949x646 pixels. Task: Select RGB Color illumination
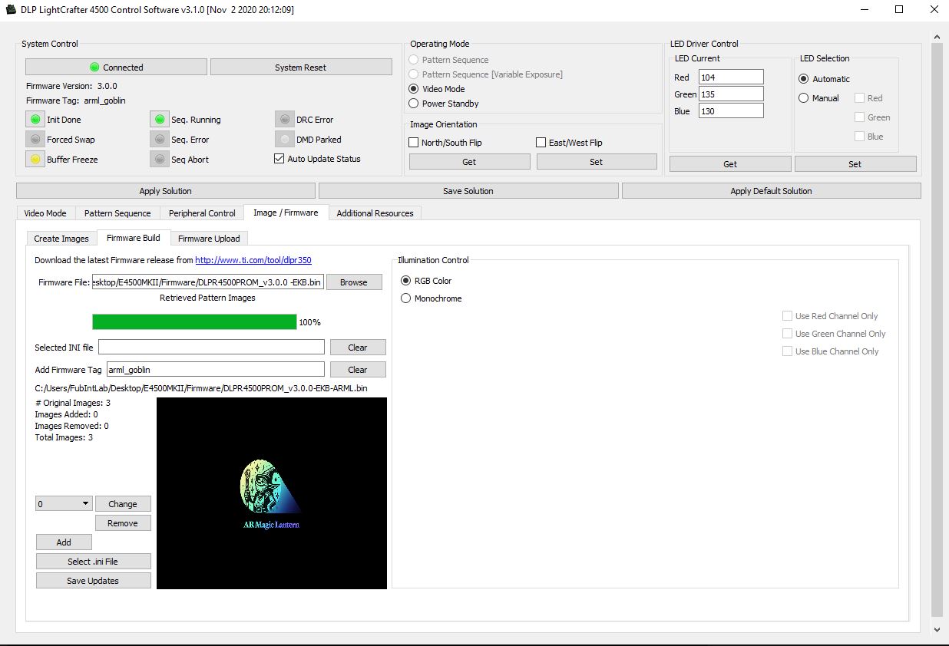[406, 281]
